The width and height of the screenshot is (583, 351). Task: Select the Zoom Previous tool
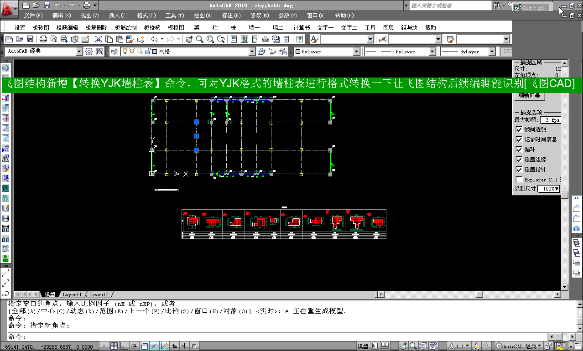point(221,40)
